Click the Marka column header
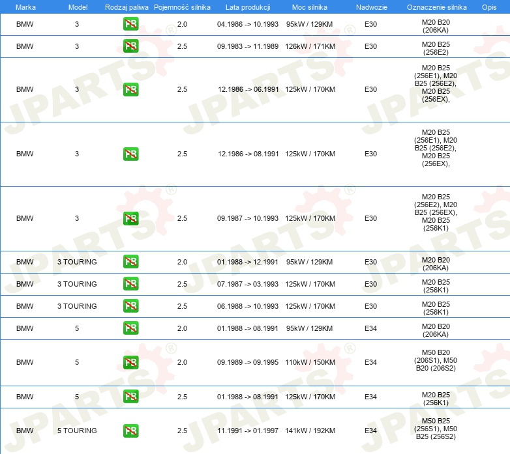This screenshot has width=510, height=454. coord(25,7)
